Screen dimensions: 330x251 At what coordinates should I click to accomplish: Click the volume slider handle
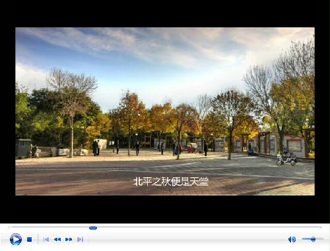(x=313, y=239)
